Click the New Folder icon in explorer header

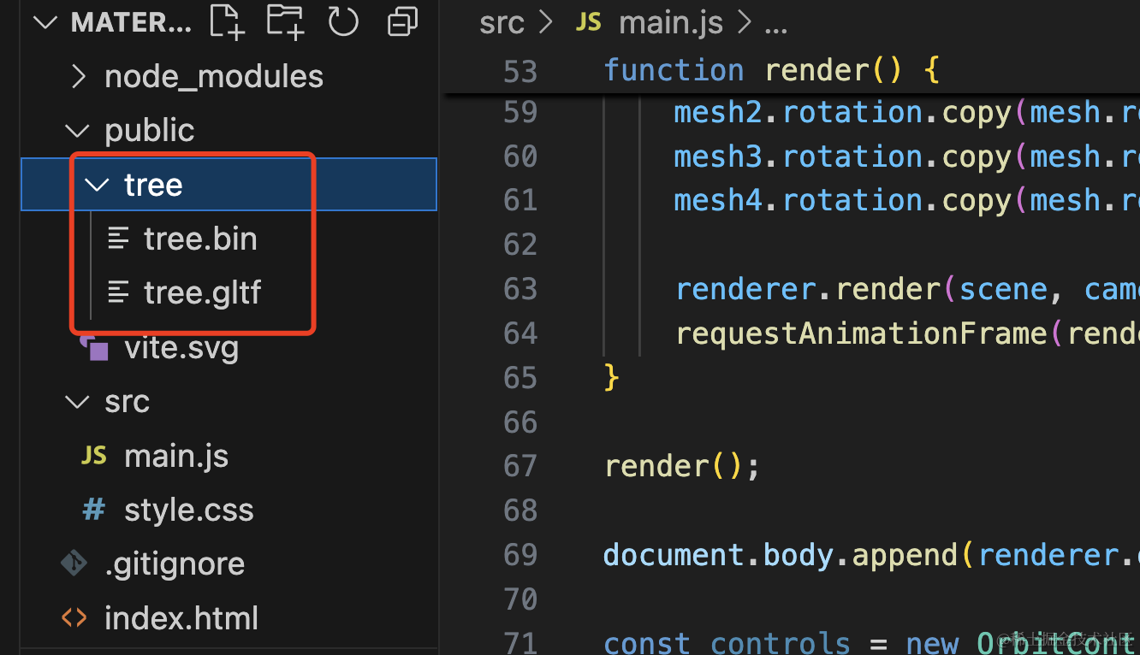(x=285, y=22)
